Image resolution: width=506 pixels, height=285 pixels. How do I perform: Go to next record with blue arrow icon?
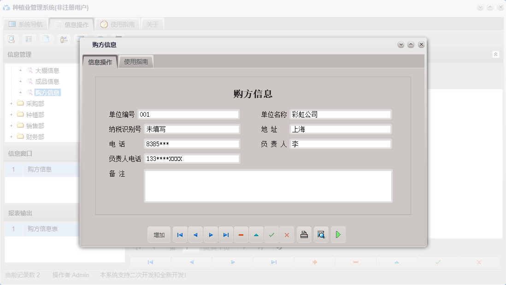(211, 235)
